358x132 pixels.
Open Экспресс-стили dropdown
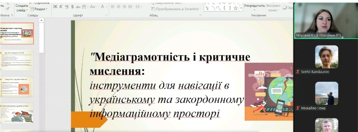click(x=273, y=8)
